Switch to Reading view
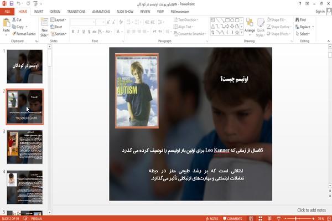The width and height of the screenshot is (332, 221). [x=269, y=218]
